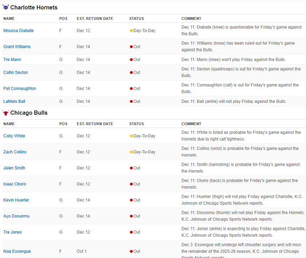Screen dimensions: 306x258
Task: Open Coby White's player profile
Action: click(14, 136)
